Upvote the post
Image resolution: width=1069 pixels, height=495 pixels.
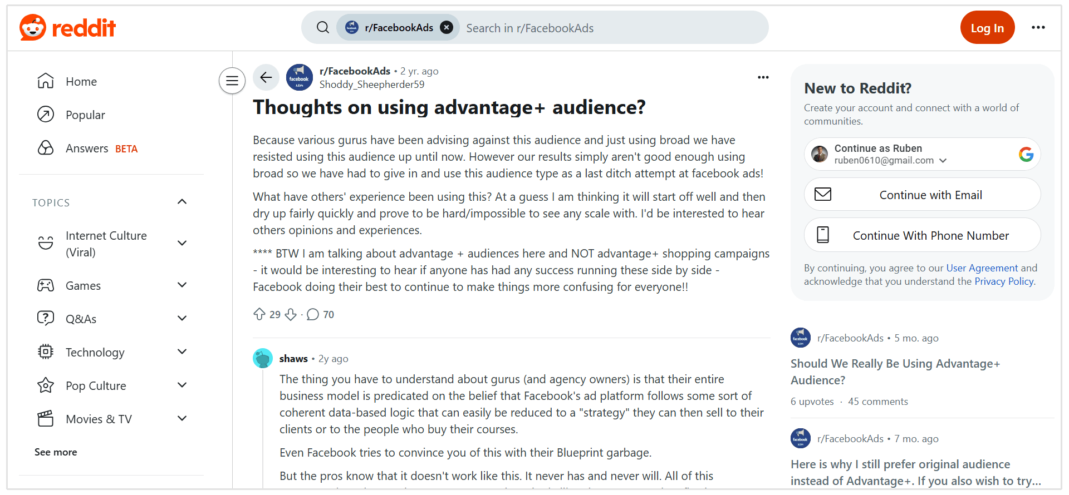(259, 314)
